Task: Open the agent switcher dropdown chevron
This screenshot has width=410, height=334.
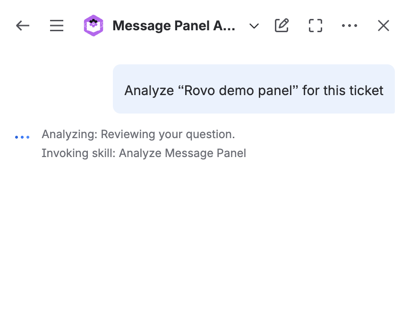Action: (x=254, y=26)
